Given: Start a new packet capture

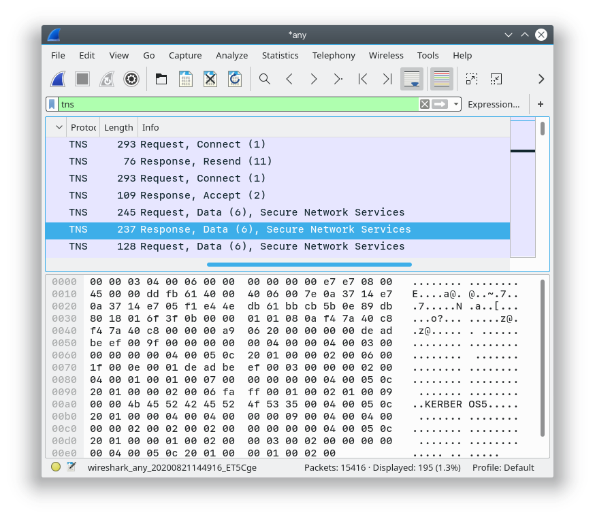Looking at the screenshot, I should (58, 79).
